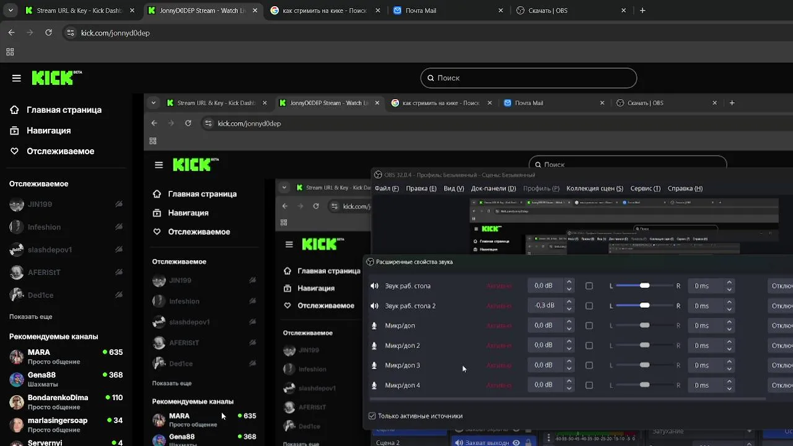793x446 pixels.
Task: Open BondarenkoDima channel in outermost recommended list
Action: (x=66, y=402)
